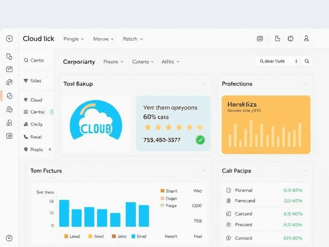
Task: Collapse the Profections panel chevron
Action: click(305, 84)
